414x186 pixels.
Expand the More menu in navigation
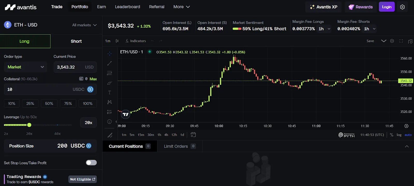182,7
